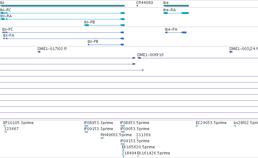Click the DME1-003J24.R clone end marker
This screenshot has height=158, width=258.
point(231,52)
